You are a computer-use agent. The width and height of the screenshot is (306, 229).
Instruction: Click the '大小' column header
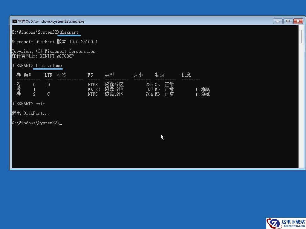pyautogui.click(x=138, y=75)
